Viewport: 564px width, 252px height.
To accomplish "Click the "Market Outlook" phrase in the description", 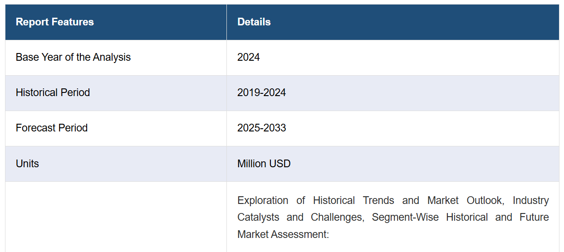I will 465,200.
